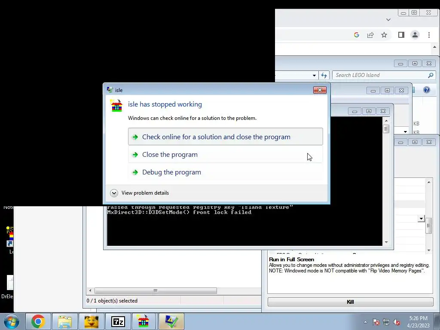The height and width of the screenshot is (330, 440).
Task: Click the '0 / 1 object(s) selected' status text
Action: (112, 300)
